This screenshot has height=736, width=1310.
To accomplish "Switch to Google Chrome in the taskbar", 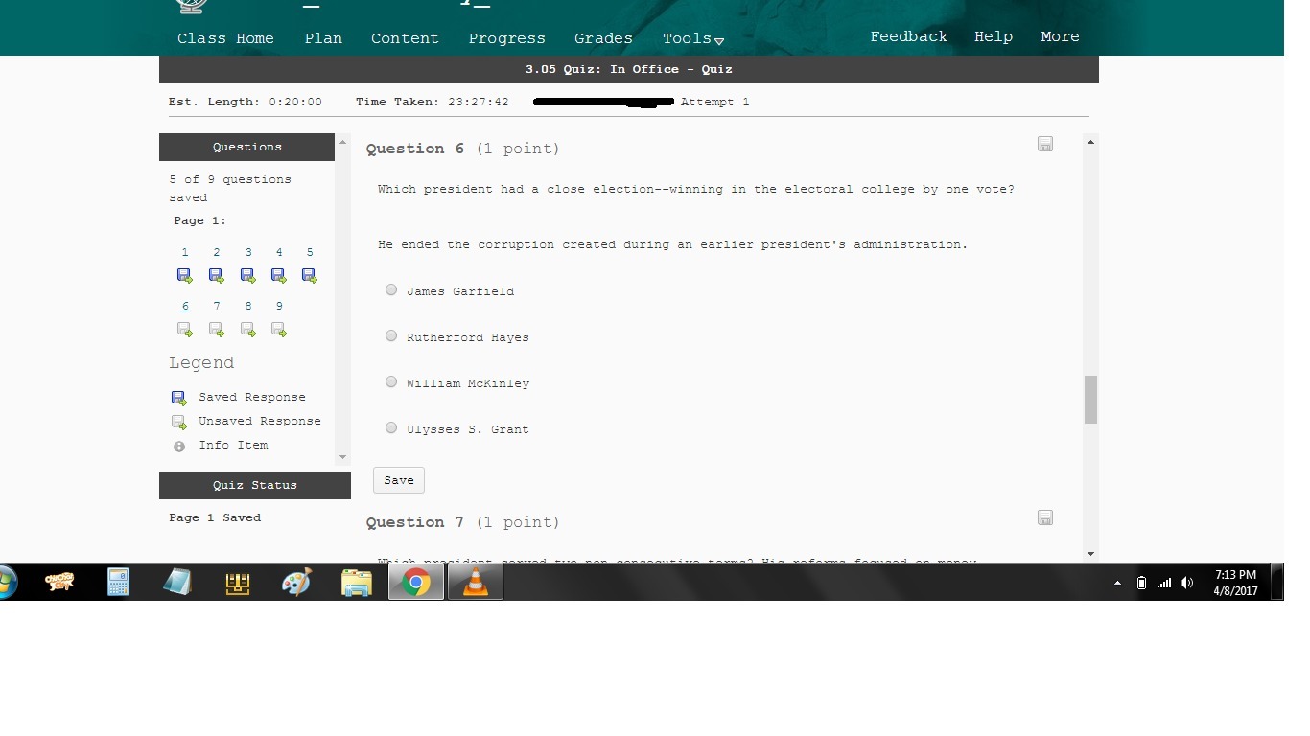I will 416,583.
